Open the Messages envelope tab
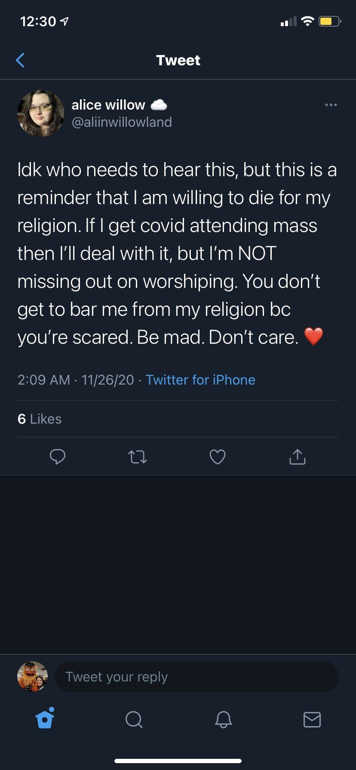Screen dimensions: 356x770 pos(312,719)
